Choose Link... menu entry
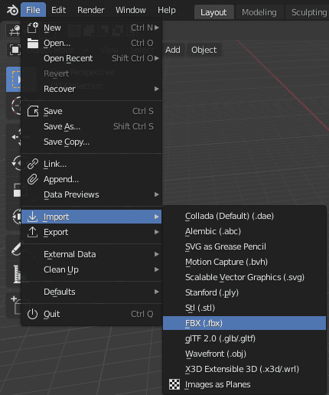This screenshot has height=395, width=329. (x=91, y=164)
